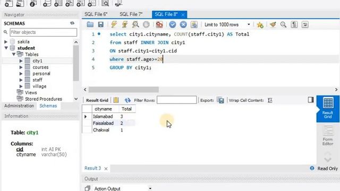Toggle word wrap icon in editor toolbar
The image size is (340, 191).
click(305, 24)
